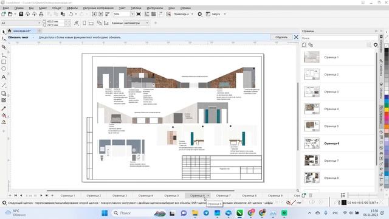Set page to Landscape orientation
The image size is (389, 219).
click(x=91, y=23)
